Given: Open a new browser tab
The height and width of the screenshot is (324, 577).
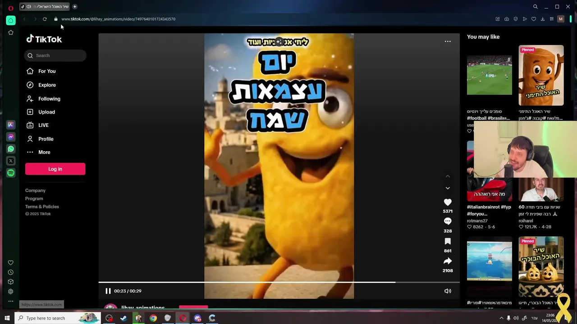Looking at the screenshot, I should pos(75,6).
